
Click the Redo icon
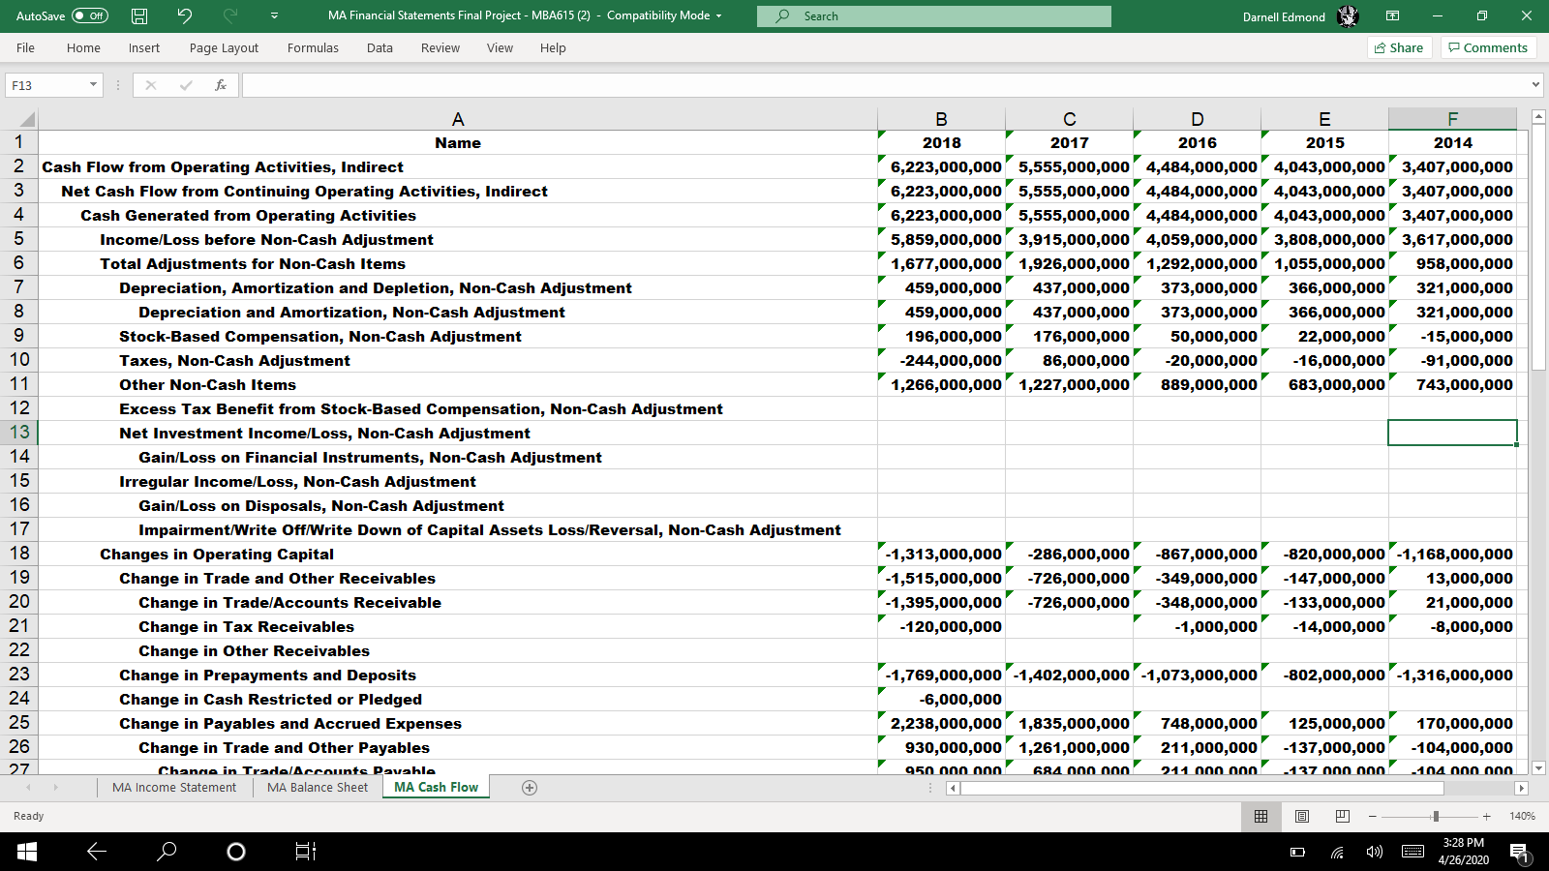230,15
